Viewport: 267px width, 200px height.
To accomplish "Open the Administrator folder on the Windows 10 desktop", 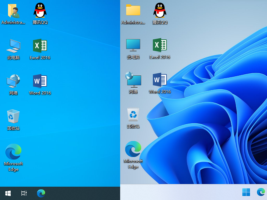I will (x=13, y=11).
